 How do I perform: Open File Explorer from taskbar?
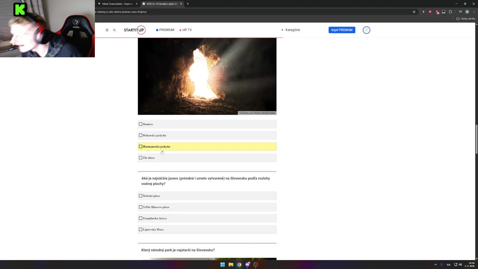pos(231,265)
